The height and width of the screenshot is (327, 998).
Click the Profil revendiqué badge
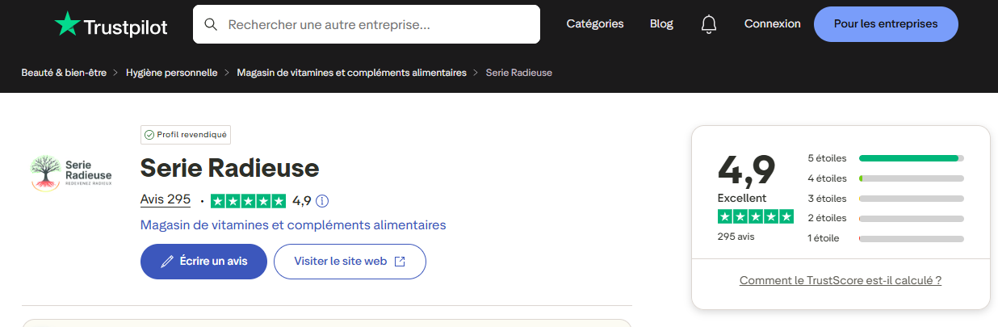(186, 135)
